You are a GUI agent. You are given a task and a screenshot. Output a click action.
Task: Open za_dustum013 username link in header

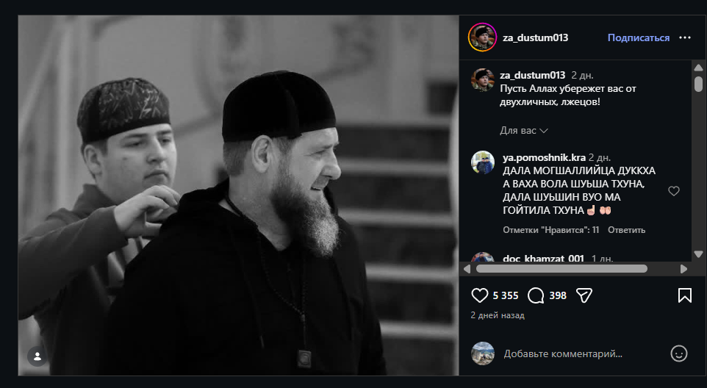tap(535, 37)
